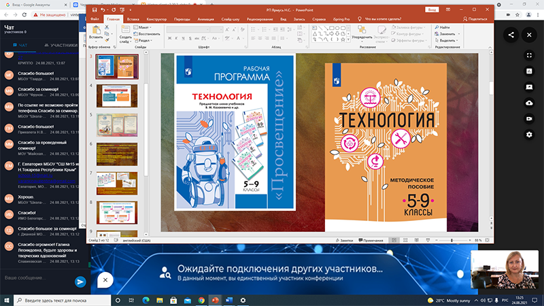Click the Cut scissors icon
544x306 pixels.
click(107, 27)
